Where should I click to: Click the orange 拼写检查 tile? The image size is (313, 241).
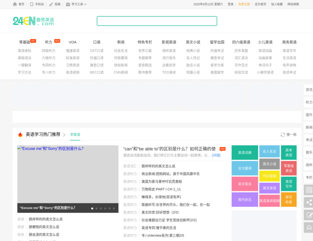(x=288, y=200)
